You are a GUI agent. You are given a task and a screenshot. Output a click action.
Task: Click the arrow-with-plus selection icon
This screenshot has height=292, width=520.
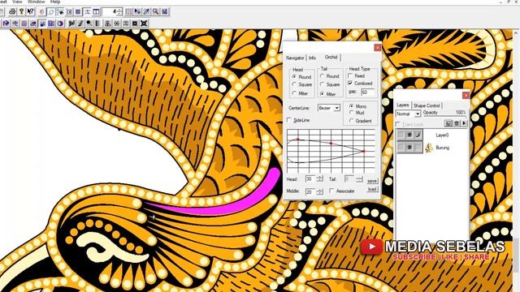tap(137, 11)
